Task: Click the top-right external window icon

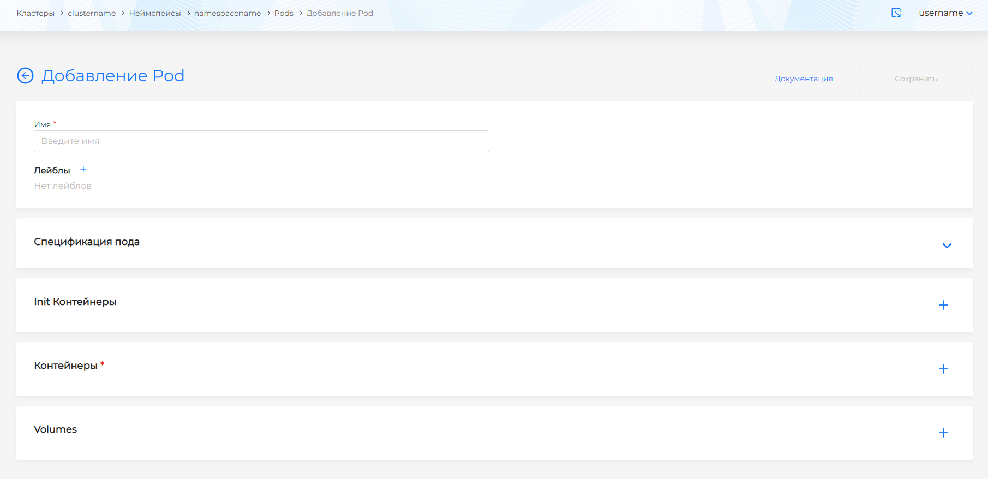Action: pyautogui.click(x=896, y=13)
